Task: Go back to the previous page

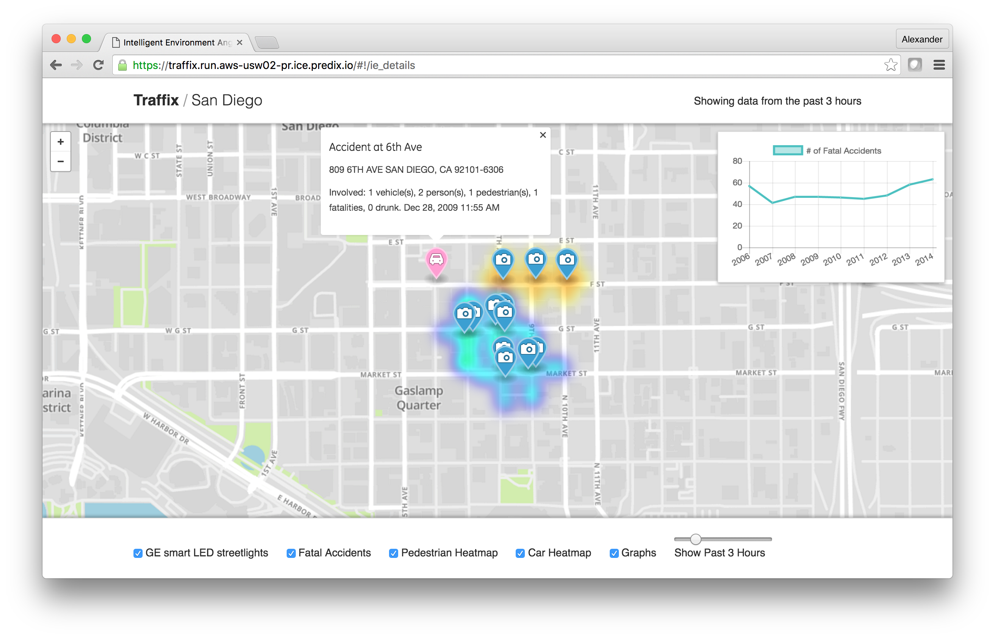Action: 56,65
